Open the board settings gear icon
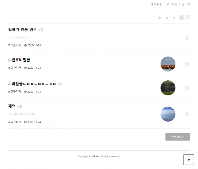This screenshot has width=198, height=169. point(159,18)
